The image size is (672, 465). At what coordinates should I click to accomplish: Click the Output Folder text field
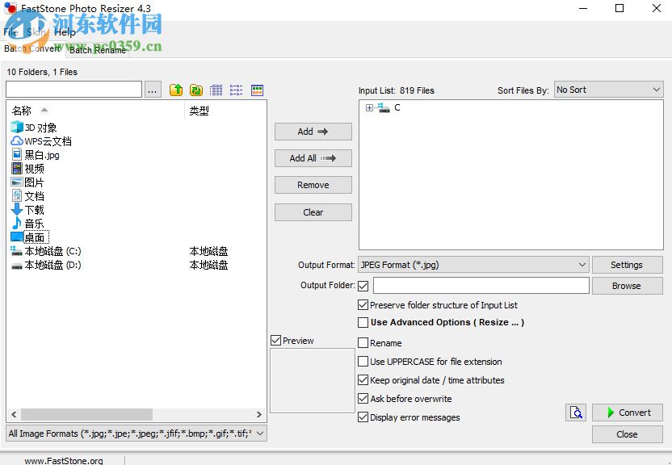[481, 286]
